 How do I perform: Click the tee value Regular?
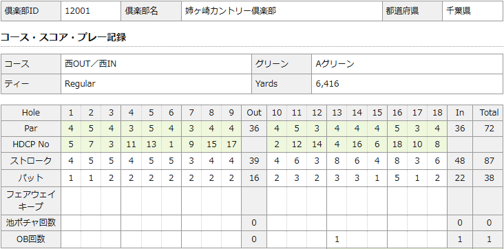pyautogui.click(x=80, y=84)
